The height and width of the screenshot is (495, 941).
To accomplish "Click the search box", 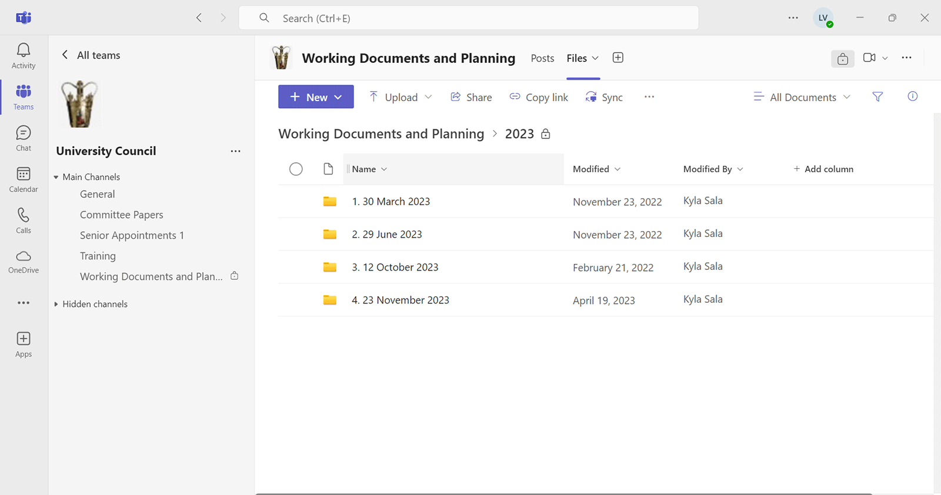I will click(468, 18).
